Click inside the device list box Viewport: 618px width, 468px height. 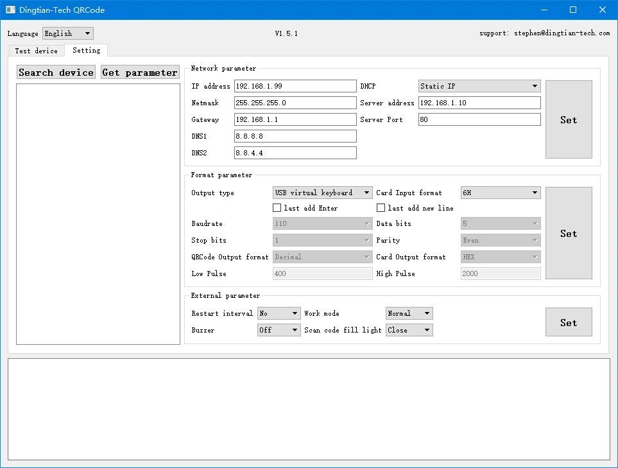tap(98, 214)
